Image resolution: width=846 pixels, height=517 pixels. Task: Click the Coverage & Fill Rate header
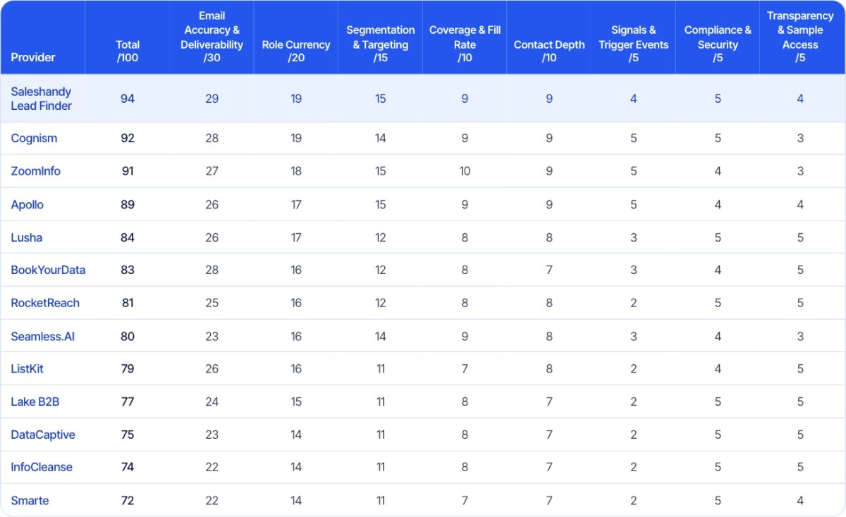tap(465, 44)
